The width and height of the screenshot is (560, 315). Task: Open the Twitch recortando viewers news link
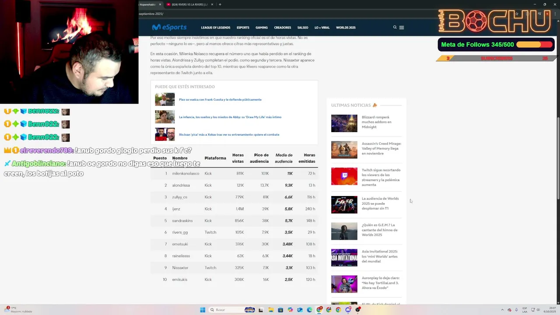(x=381, y=177)
